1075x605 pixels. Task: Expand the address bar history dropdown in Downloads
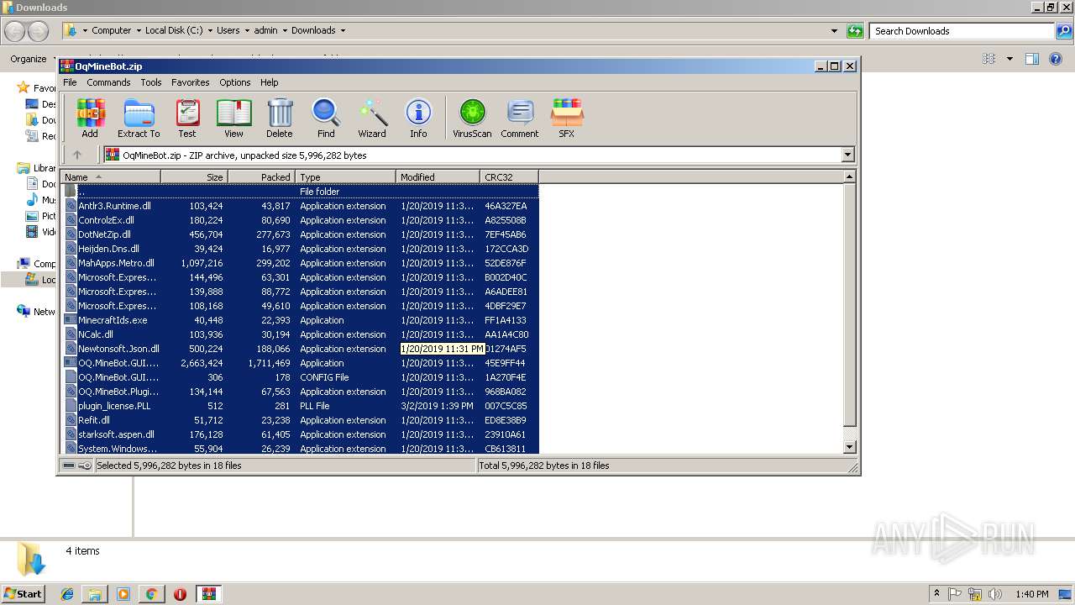[x=834, y=31]
